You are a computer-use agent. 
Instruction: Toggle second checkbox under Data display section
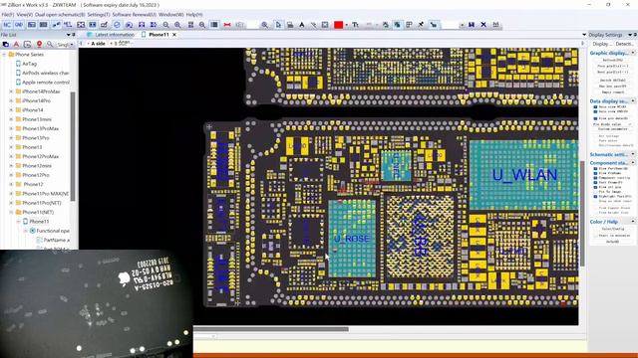[x=595, y=111]
